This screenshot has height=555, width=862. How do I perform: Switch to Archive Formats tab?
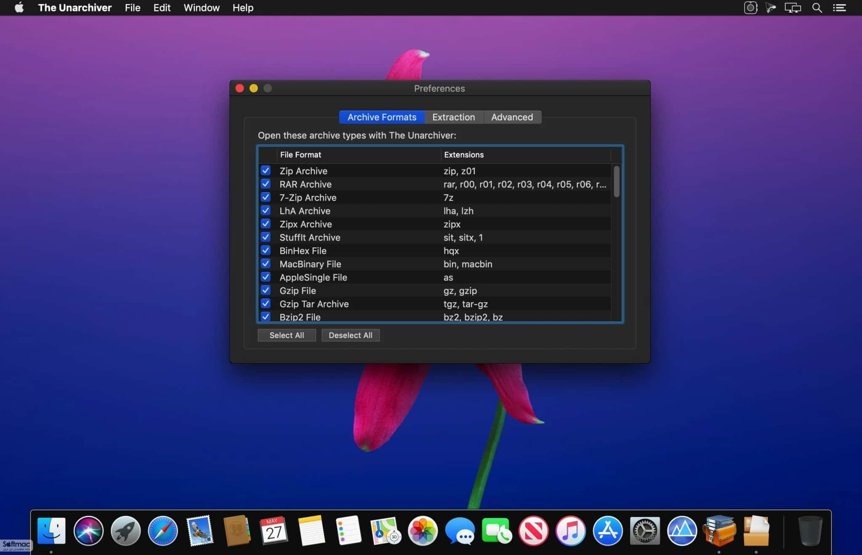pos(382,117)
